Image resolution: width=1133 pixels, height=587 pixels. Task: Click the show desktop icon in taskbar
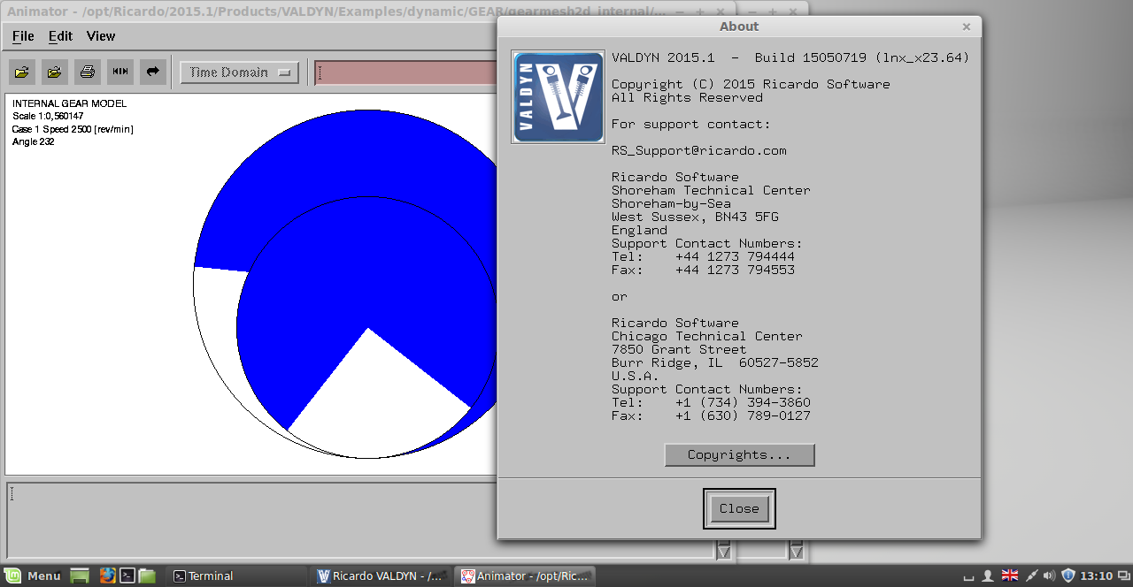point(80,576)
